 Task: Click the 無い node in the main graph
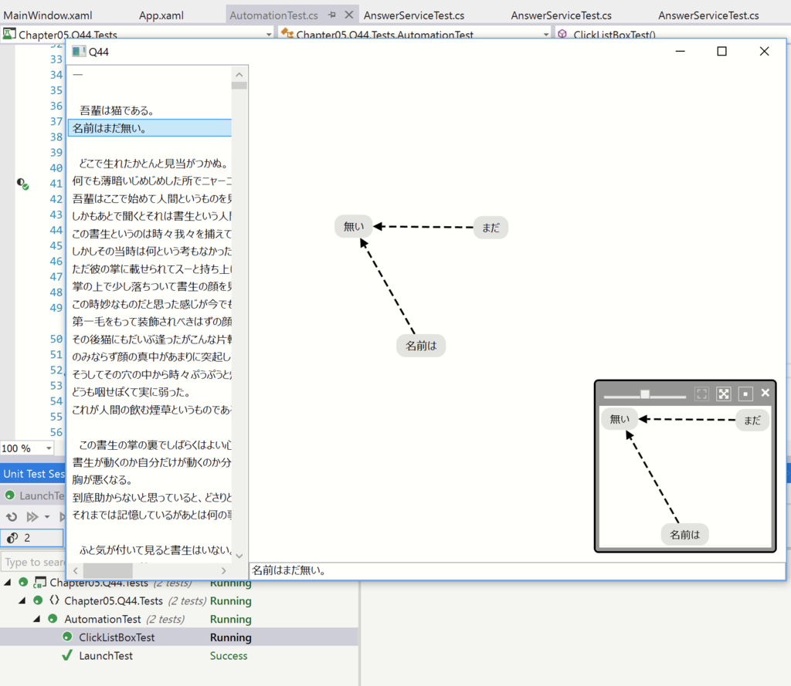[x=354, y=226]
